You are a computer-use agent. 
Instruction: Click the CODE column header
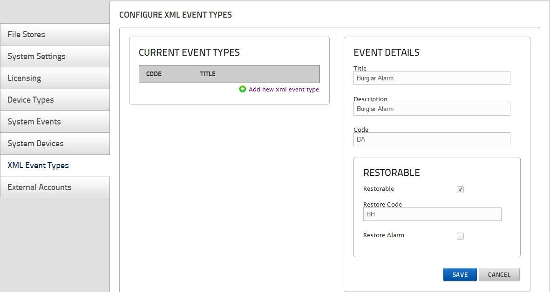[154, 74]
